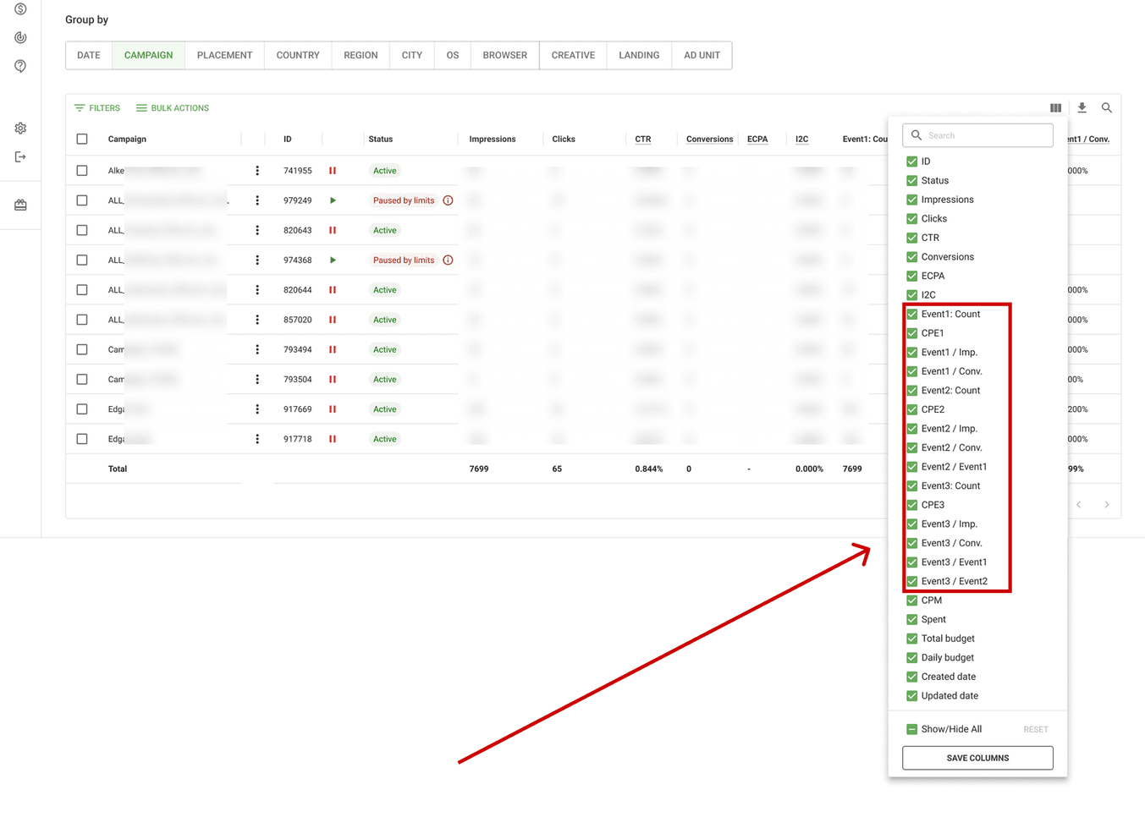
Task: Open BULK ACTIONS menu
Action: (172, 107)
